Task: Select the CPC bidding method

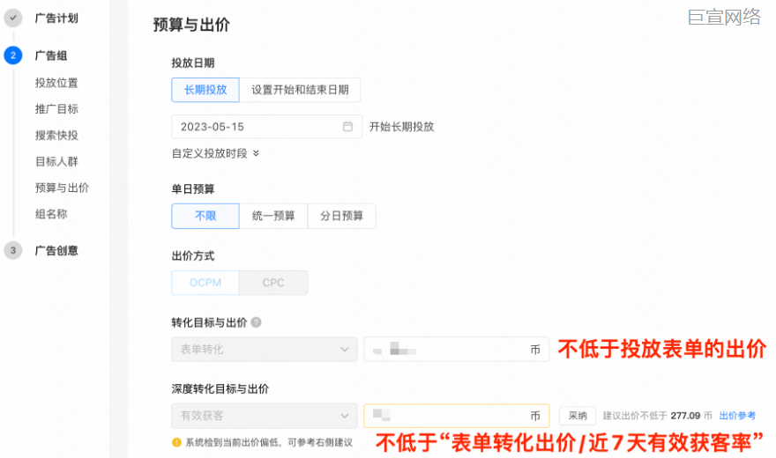Action: (274, 283)
